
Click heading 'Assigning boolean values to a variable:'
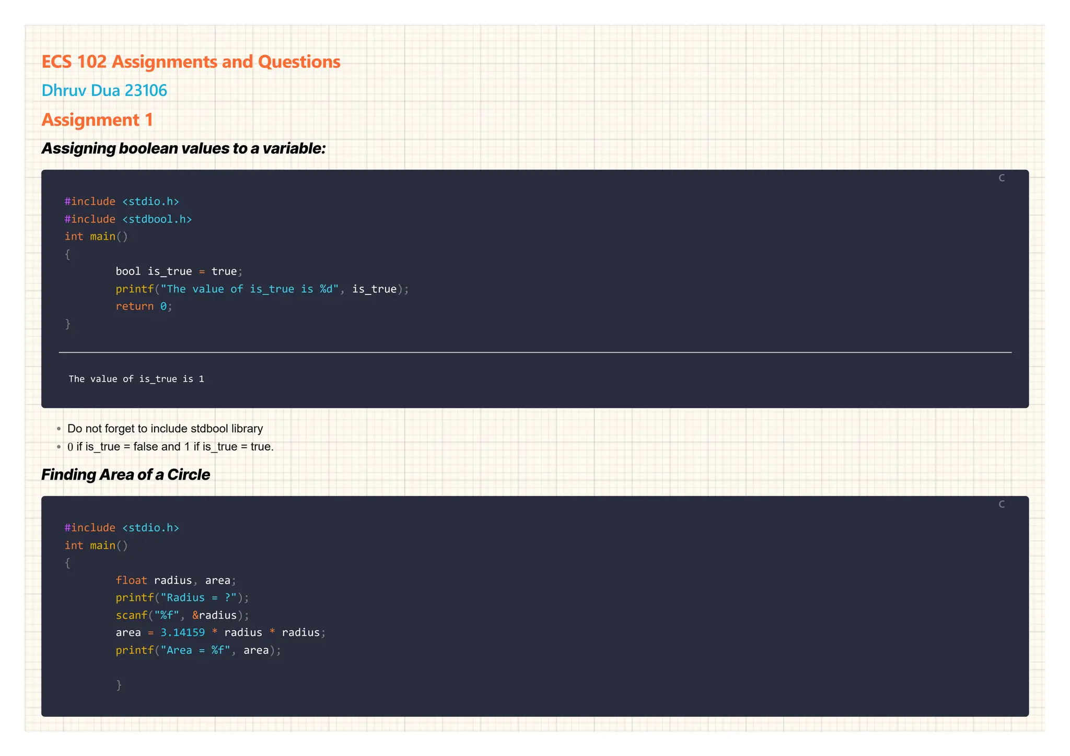pyautogui.click(x=183, y=148)
